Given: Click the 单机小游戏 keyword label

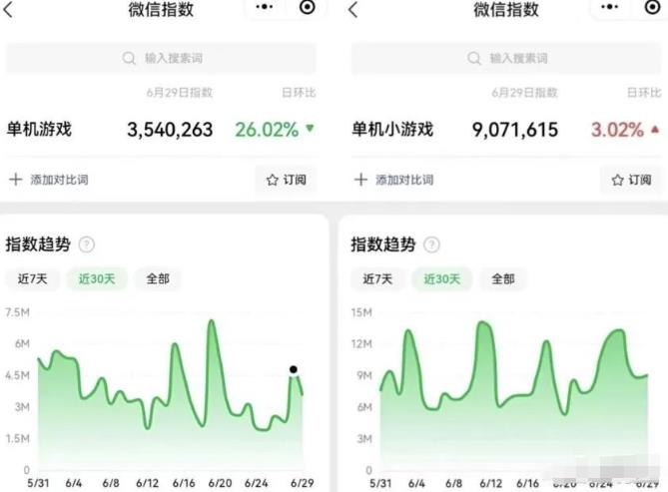Looking at the screenshot, I should point(392,129).
